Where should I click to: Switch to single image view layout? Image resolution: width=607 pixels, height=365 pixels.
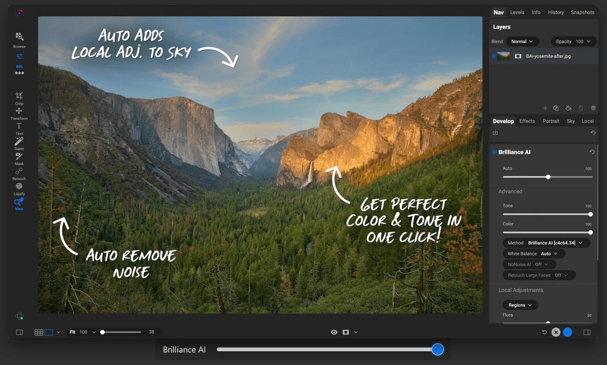tap(49, 332)
